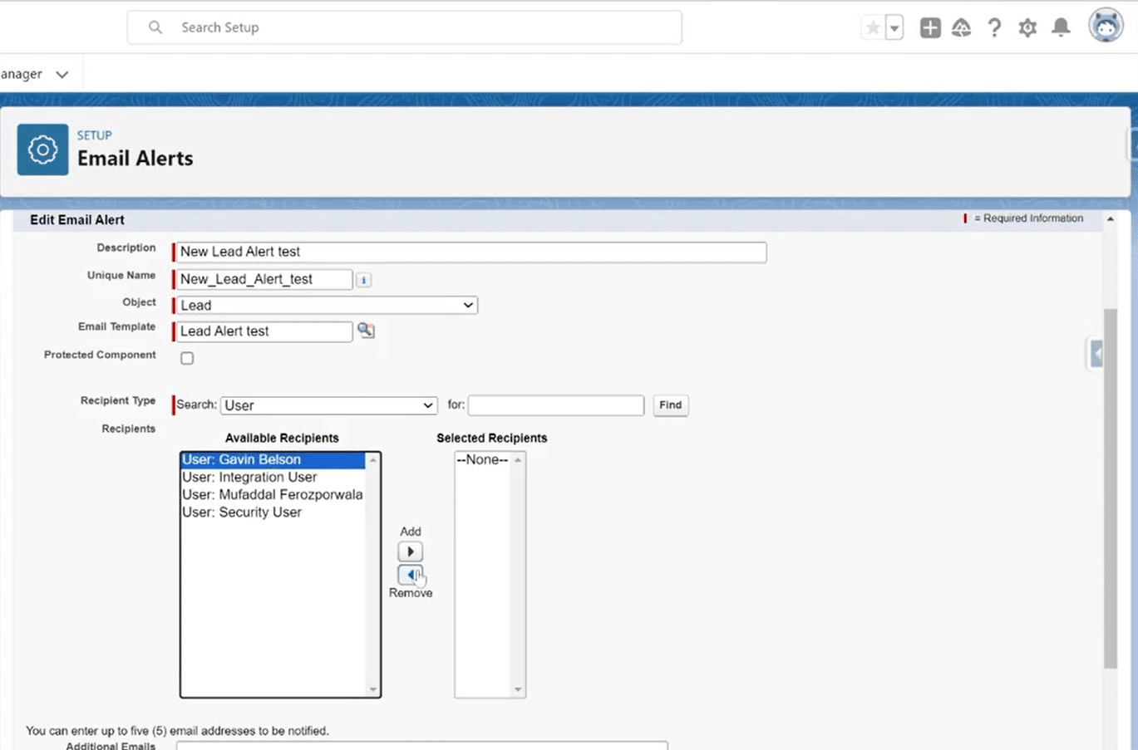Screen dimensions: 1138x750
Task: Expand the app manager tab chevron
Action: tap(62, 74)
